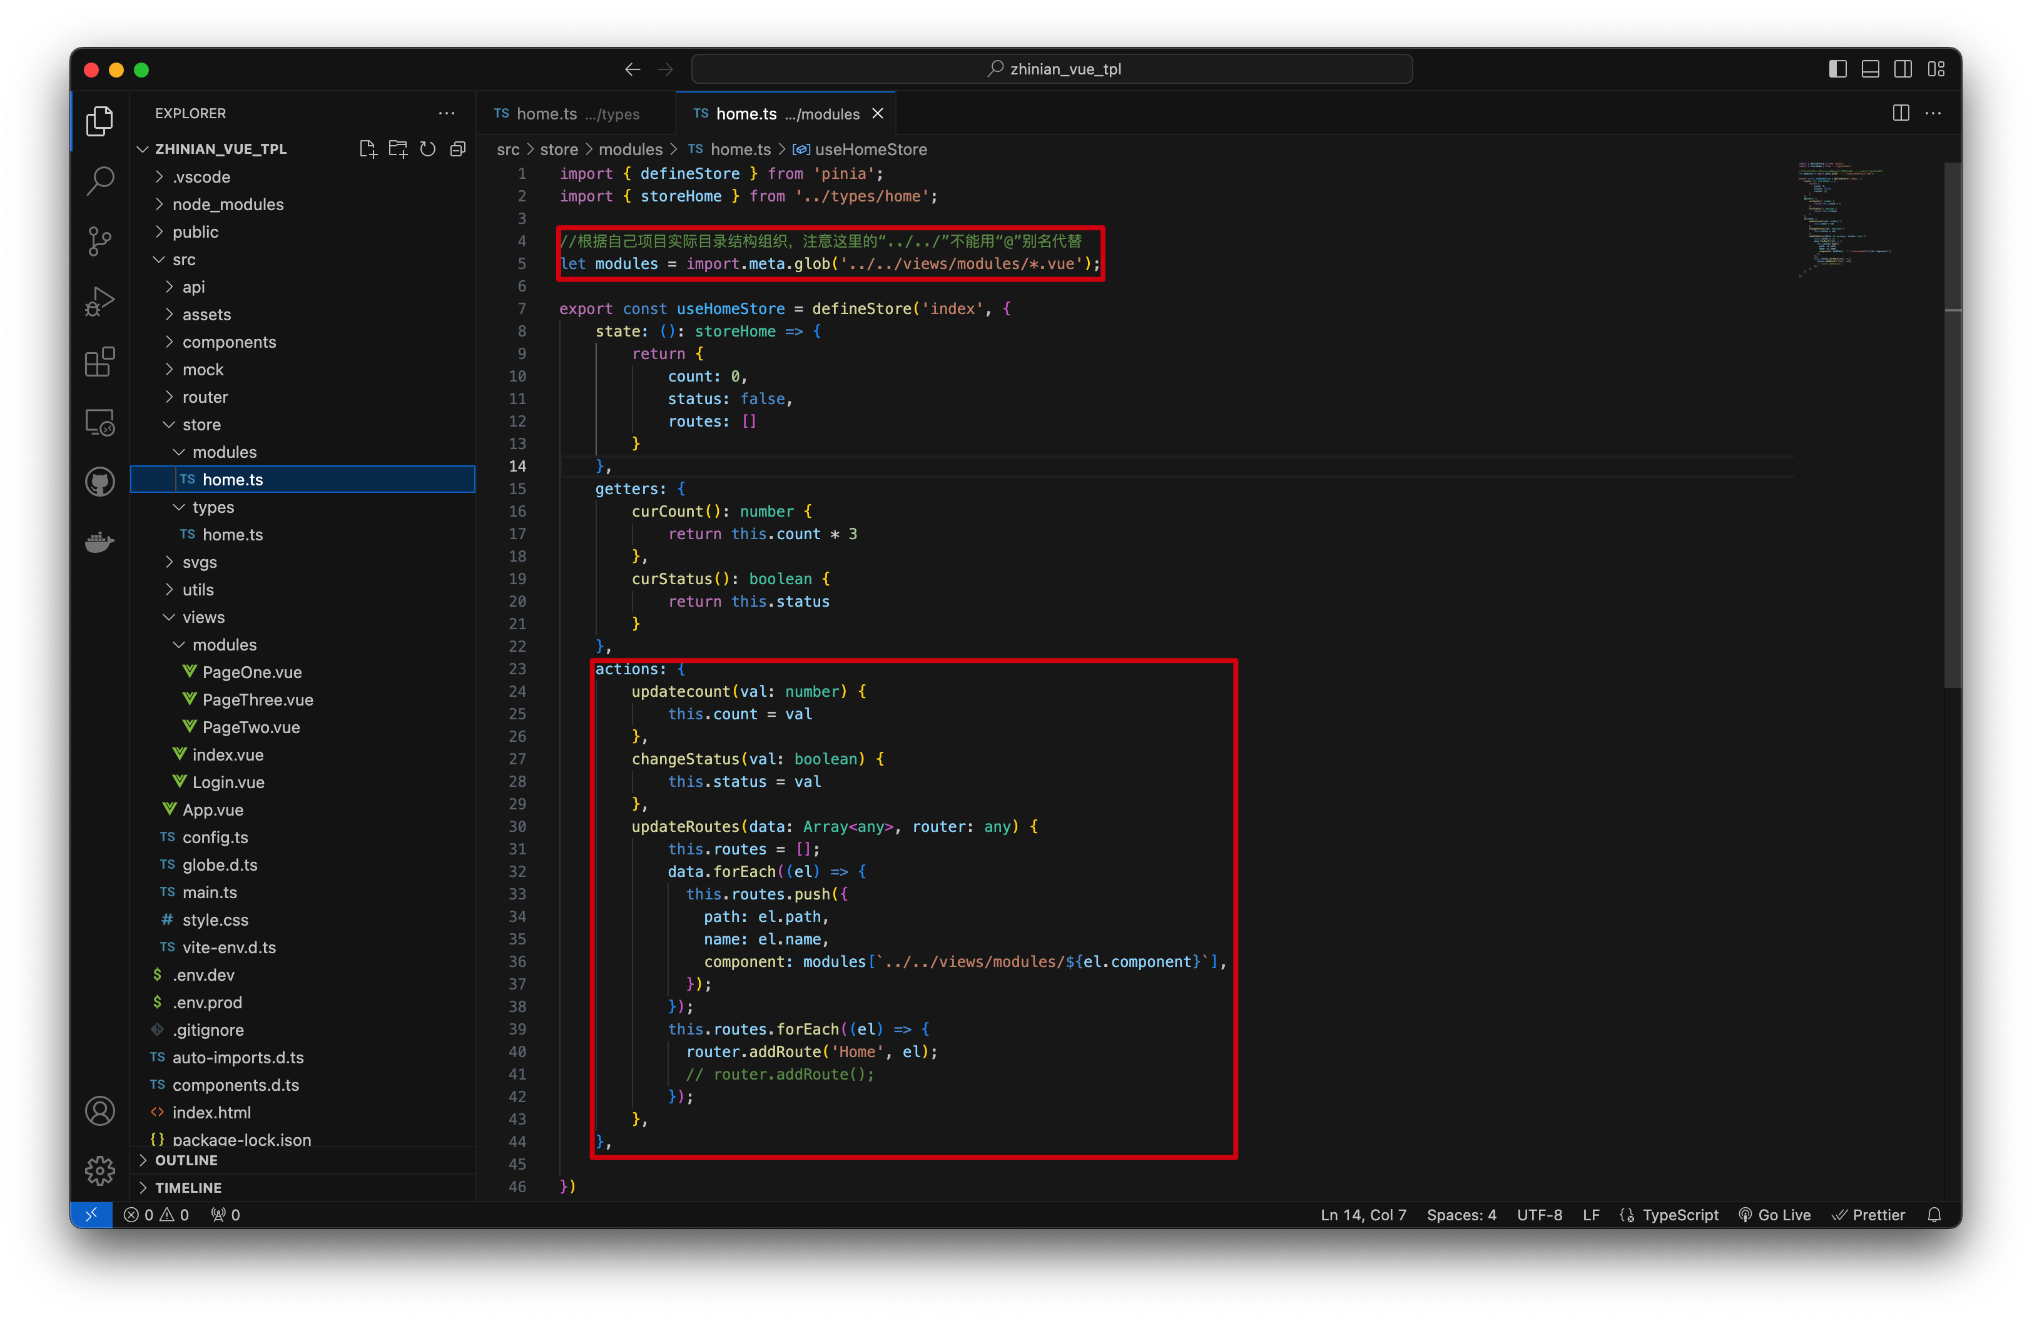Viewport: 2032px width, 1321px height.
Task: Click Prettier status bar item
Action: pos(1869,1214)
